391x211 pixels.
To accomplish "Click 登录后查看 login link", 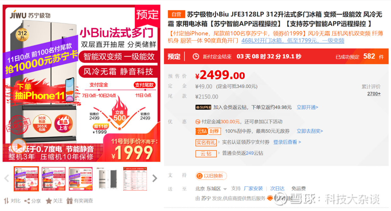I will [287, 142].
